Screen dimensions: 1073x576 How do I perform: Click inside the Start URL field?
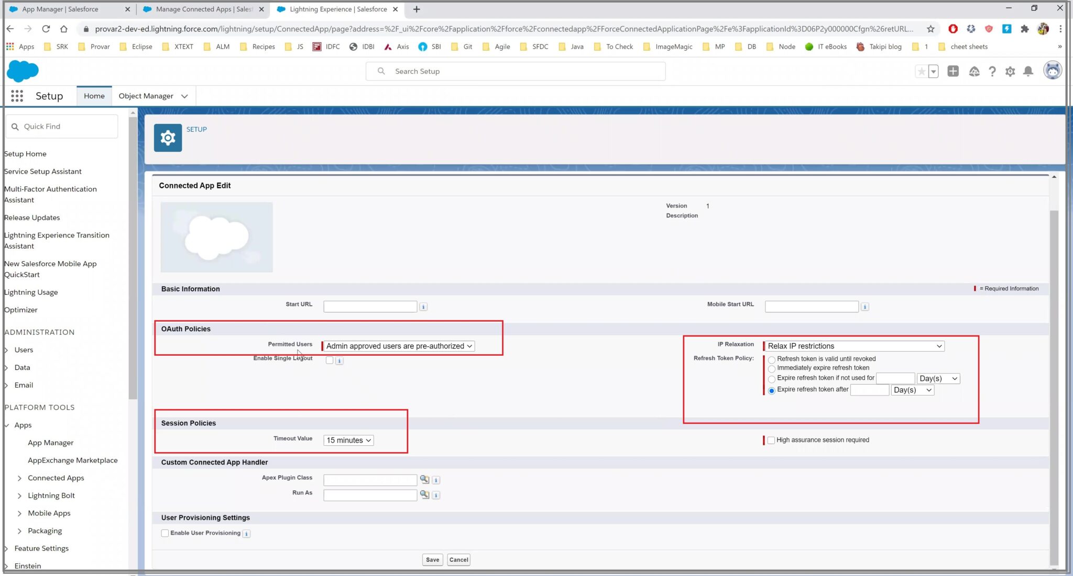pos(369,306)
